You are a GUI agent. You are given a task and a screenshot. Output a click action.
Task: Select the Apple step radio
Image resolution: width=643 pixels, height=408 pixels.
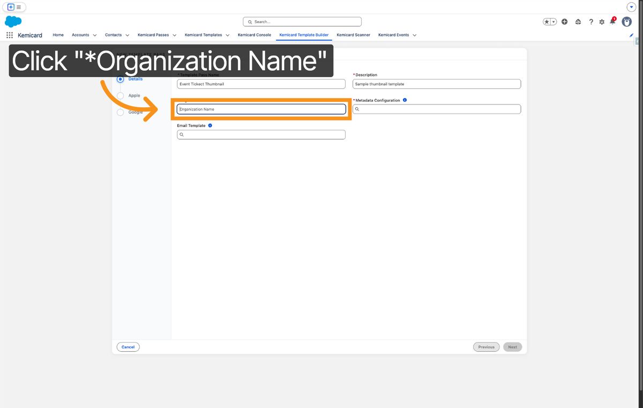tap(120, 95)
